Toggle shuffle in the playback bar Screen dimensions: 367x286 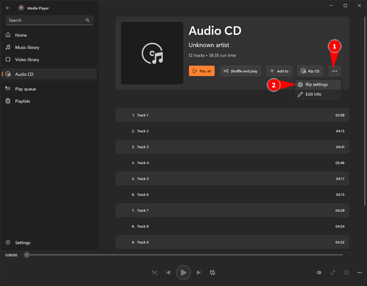coord(155,273)
